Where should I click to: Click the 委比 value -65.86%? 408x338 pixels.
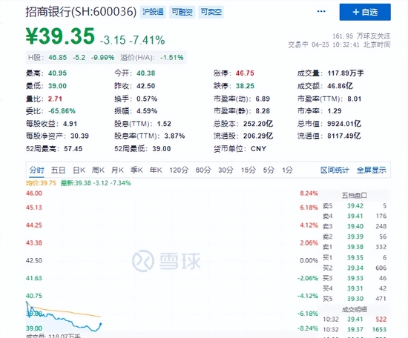point(62,111)
